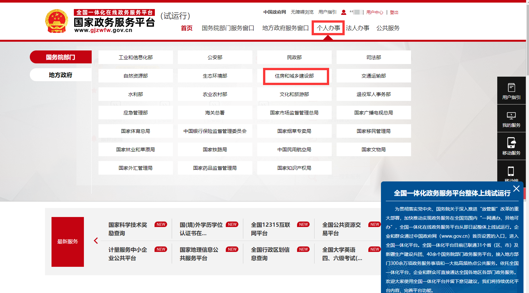The width and height of the screenshot is (529, 293).
Task: Open the 首页 menu item
Action: [186, 28]
